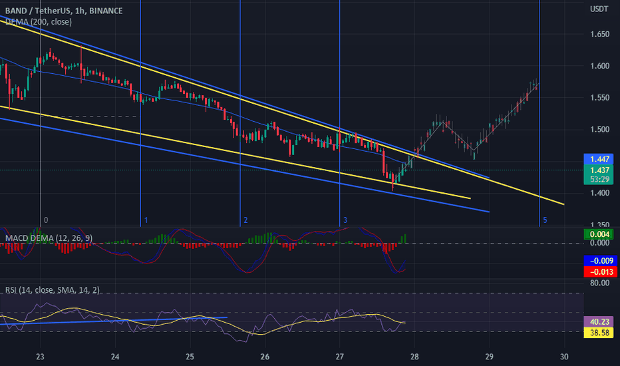Click the USDT currency label on price axis
This screenshot has height=366, width=620.
pos(599,9)
